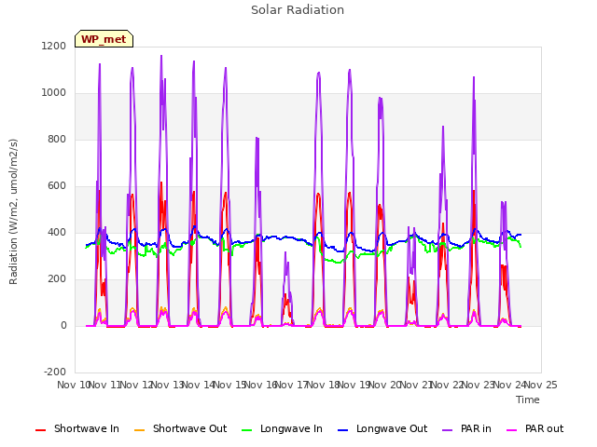
Task: Click the 400 y-axis tick label
Action: (57, 232)
